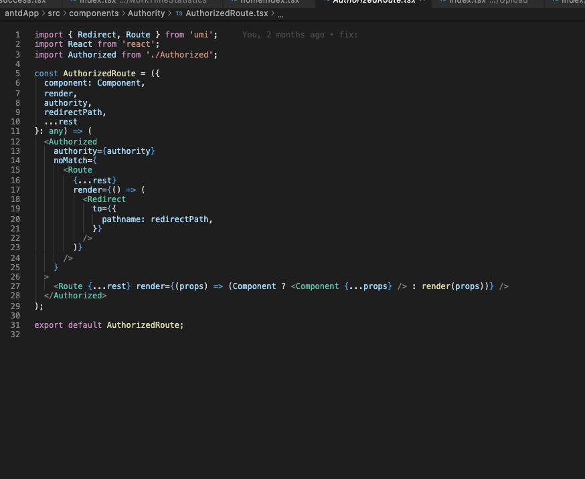Click 'redirectPath,' parameter on line 9
This screenshot has width=585, height=479.
75,112
